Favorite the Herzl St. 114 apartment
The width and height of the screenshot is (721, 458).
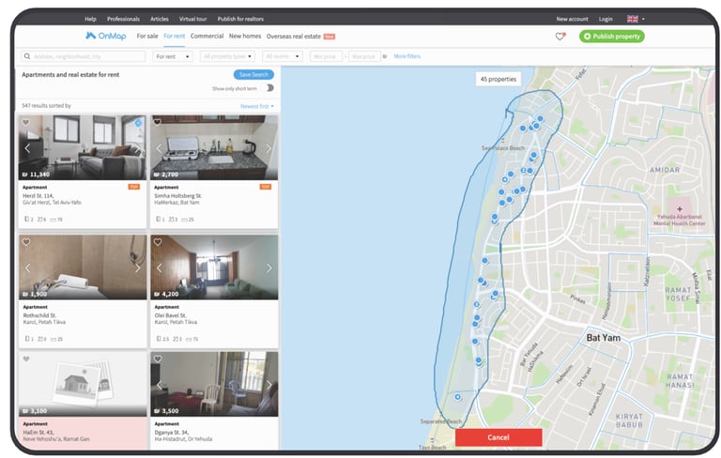click(25, 122)
